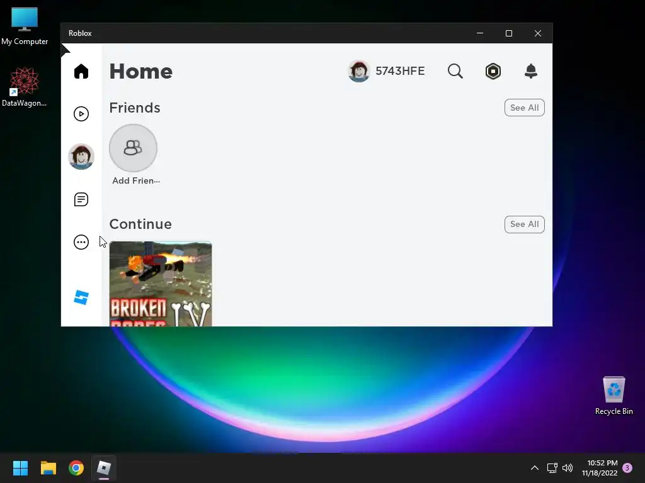Click the 5743HFE username text
Screen dimensions: 645x483
(400, 71)
